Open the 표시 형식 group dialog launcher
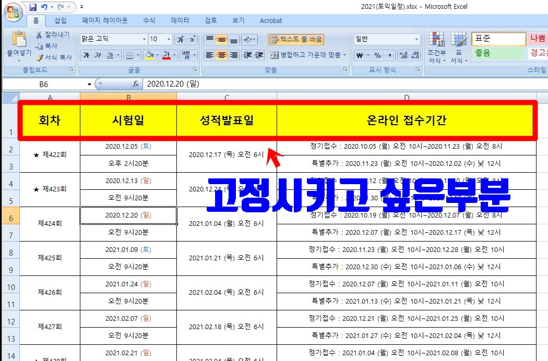 point(418,69)
